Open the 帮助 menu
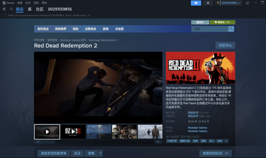Screen dimensions: 266x158 point(44,3)
